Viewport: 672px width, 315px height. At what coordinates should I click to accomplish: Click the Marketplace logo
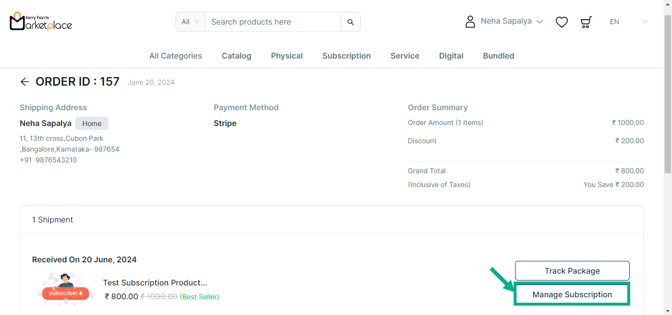coord(41,22)
